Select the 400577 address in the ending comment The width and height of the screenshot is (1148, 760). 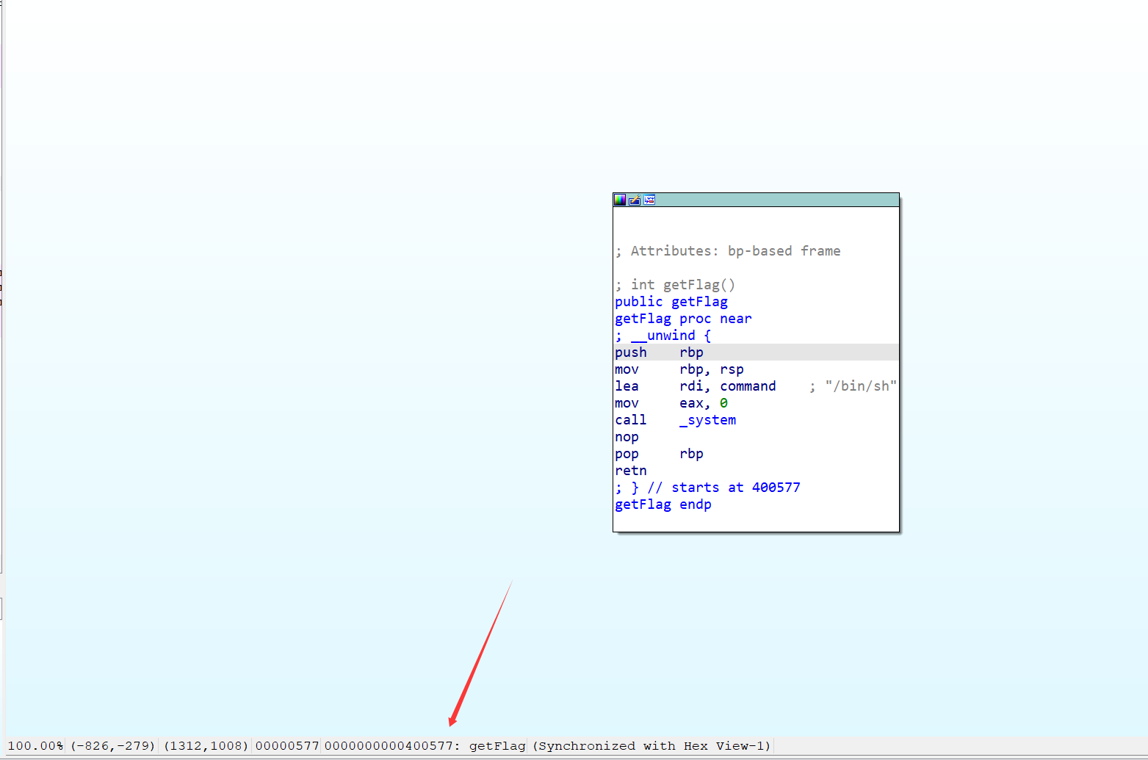coord(776,487)
